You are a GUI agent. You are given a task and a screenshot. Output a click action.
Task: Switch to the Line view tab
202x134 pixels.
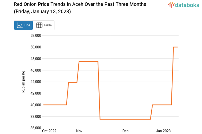click(x=24, y=25)
